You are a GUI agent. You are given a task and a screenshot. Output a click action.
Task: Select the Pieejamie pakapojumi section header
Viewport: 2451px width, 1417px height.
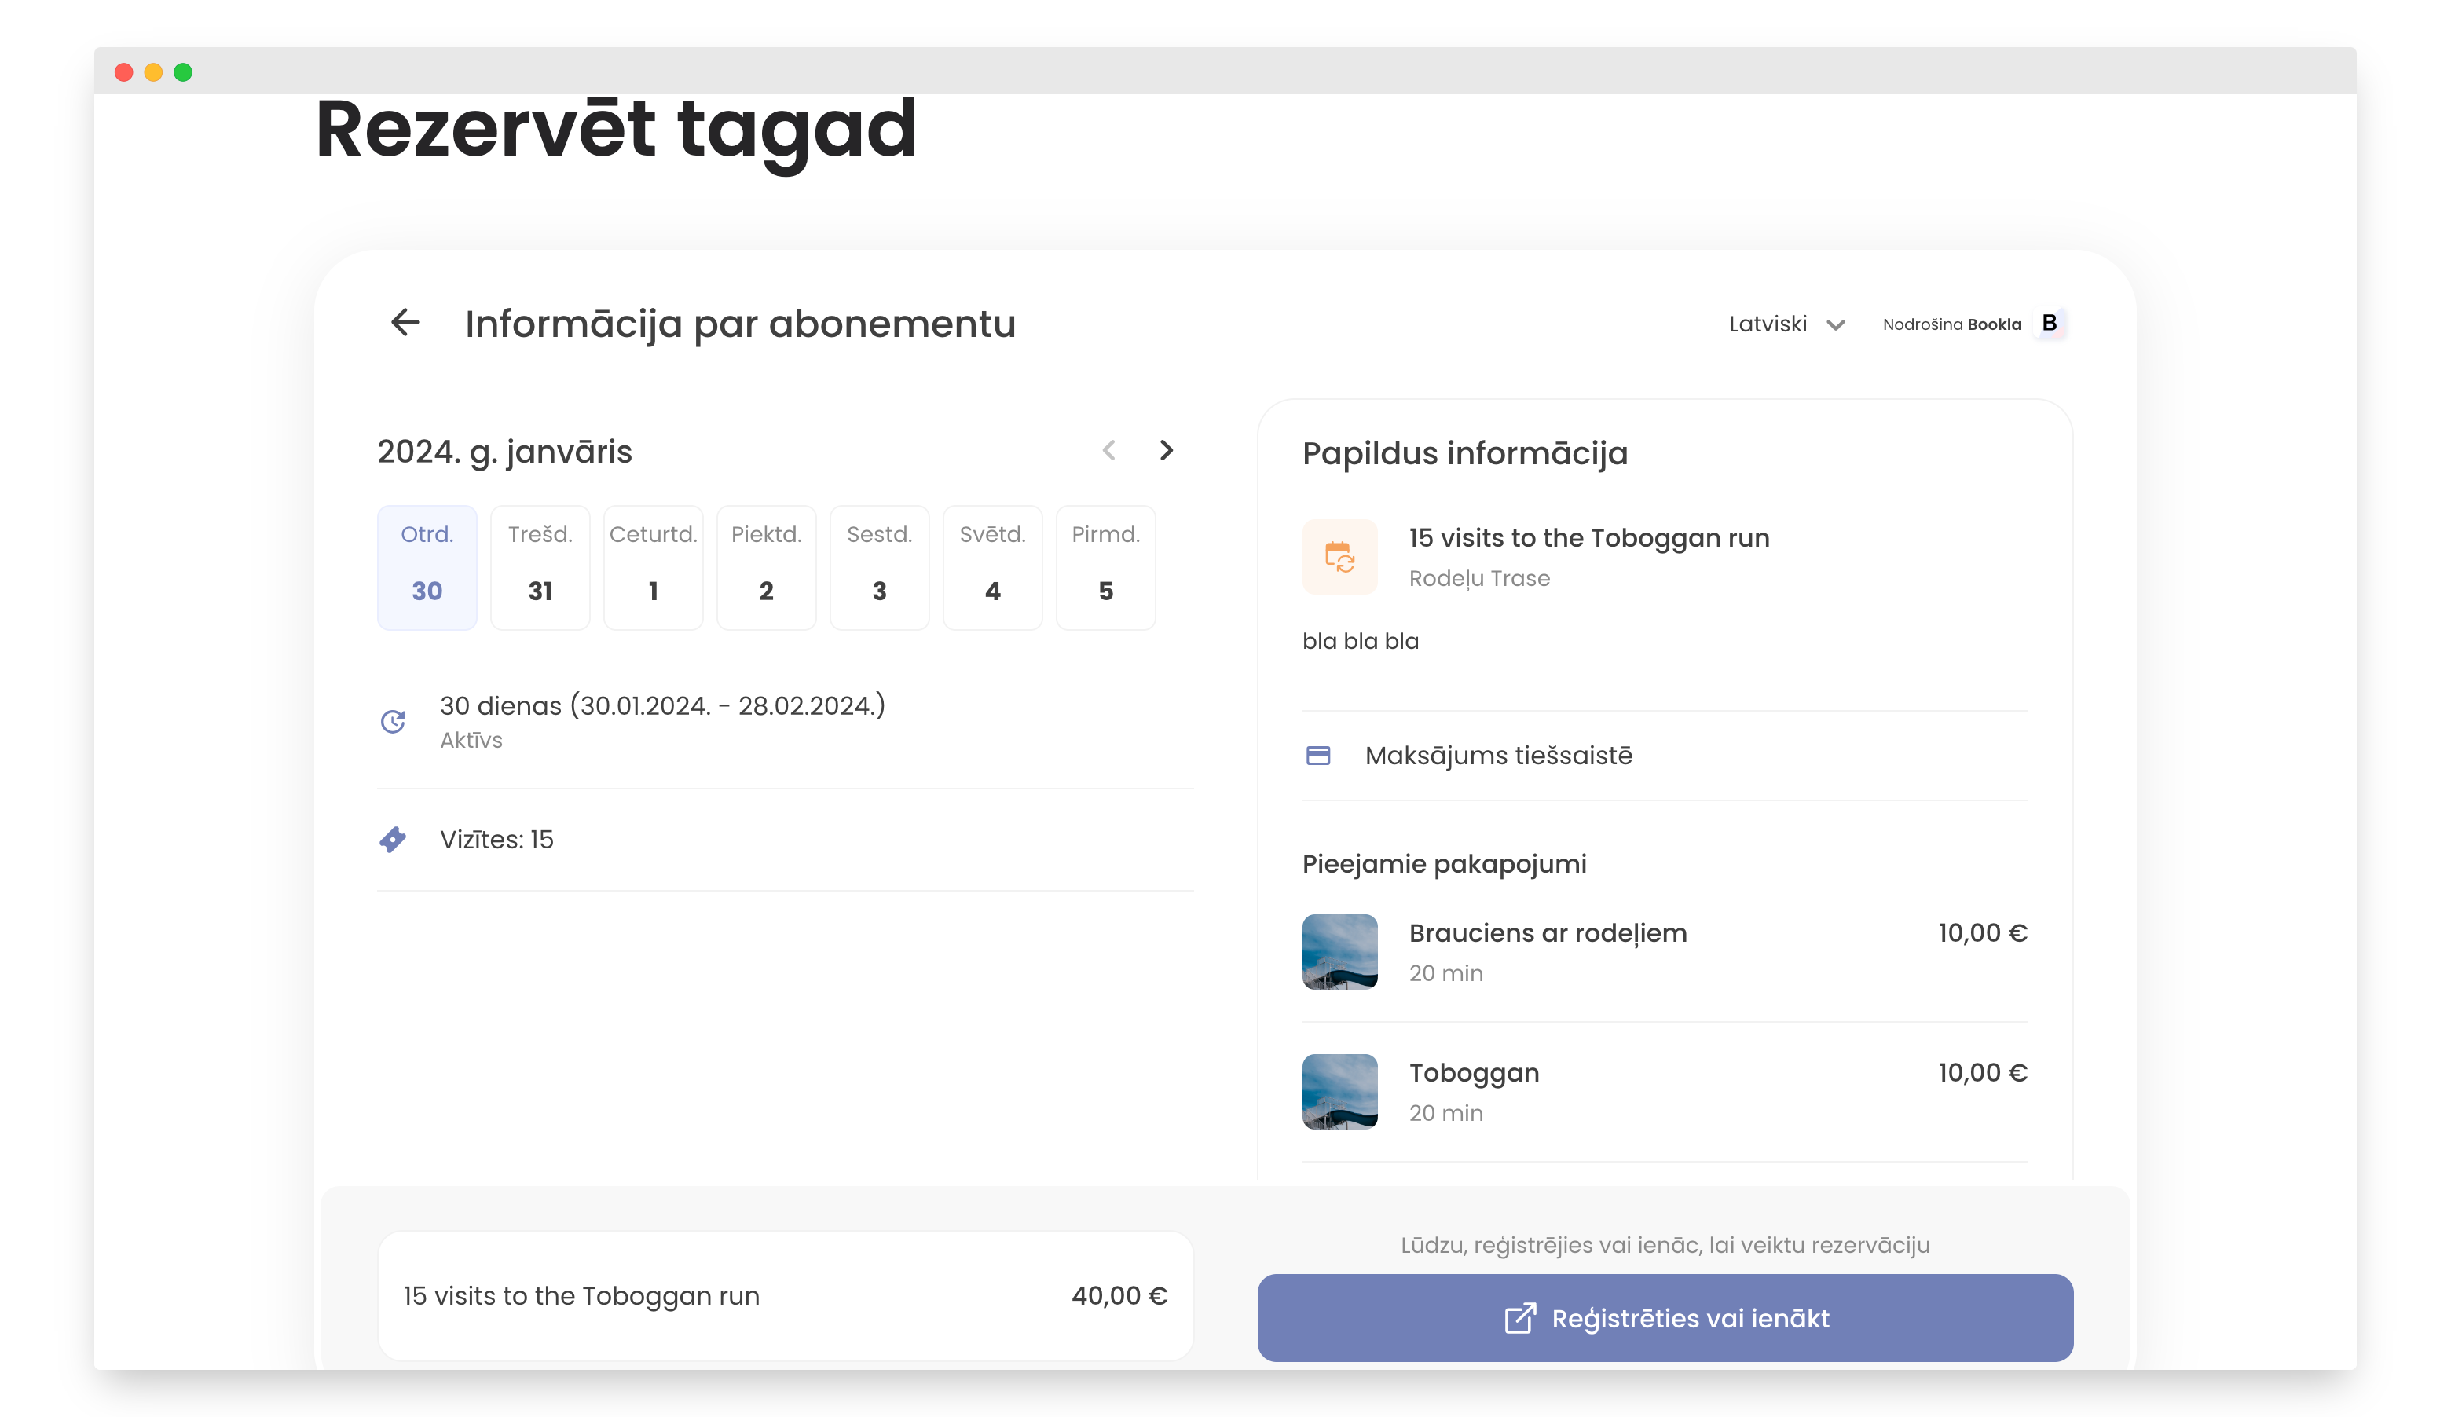1445,862
